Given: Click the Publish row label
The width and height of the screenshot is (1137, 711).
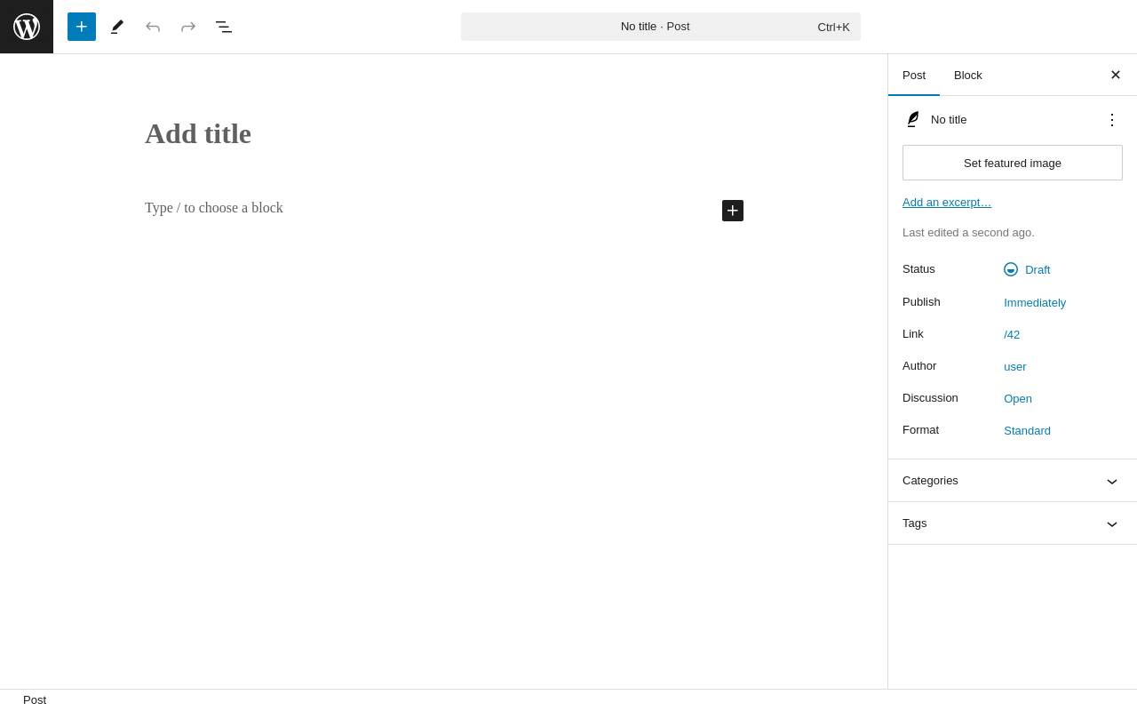Looking at the screenshot, I should pyautogui.click(x=921, y=301).
